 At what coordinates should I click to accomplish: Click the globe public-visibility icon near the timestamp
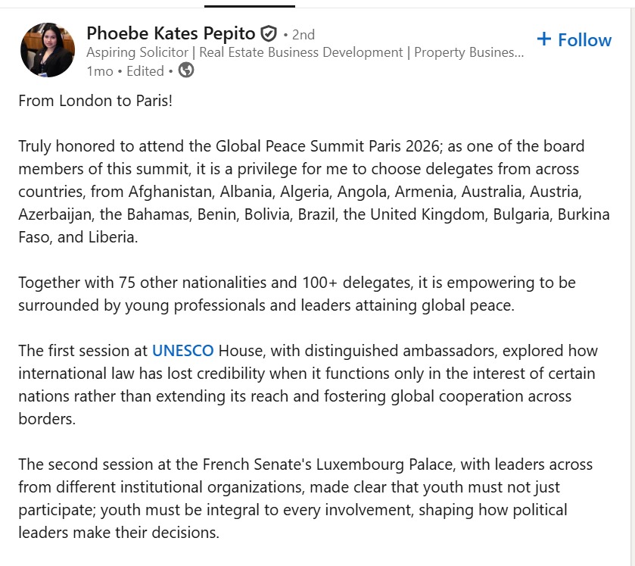click(185, 70)
